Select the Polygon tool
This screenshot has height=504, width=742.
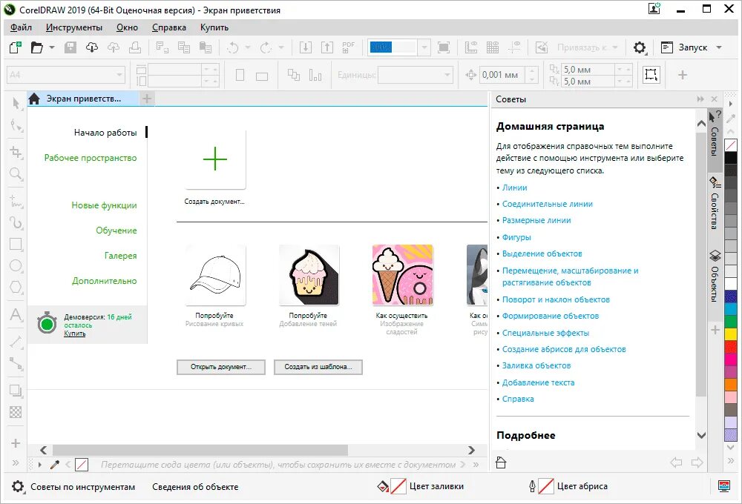16,287
